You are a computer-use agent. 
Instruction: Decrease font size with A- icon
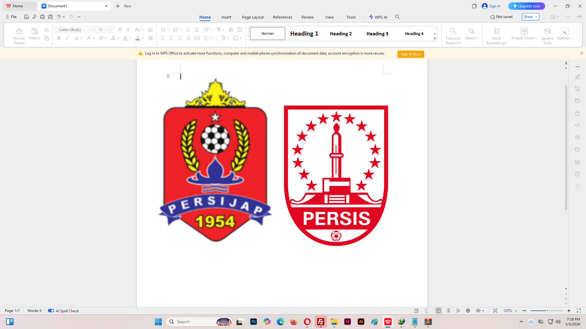128,30
